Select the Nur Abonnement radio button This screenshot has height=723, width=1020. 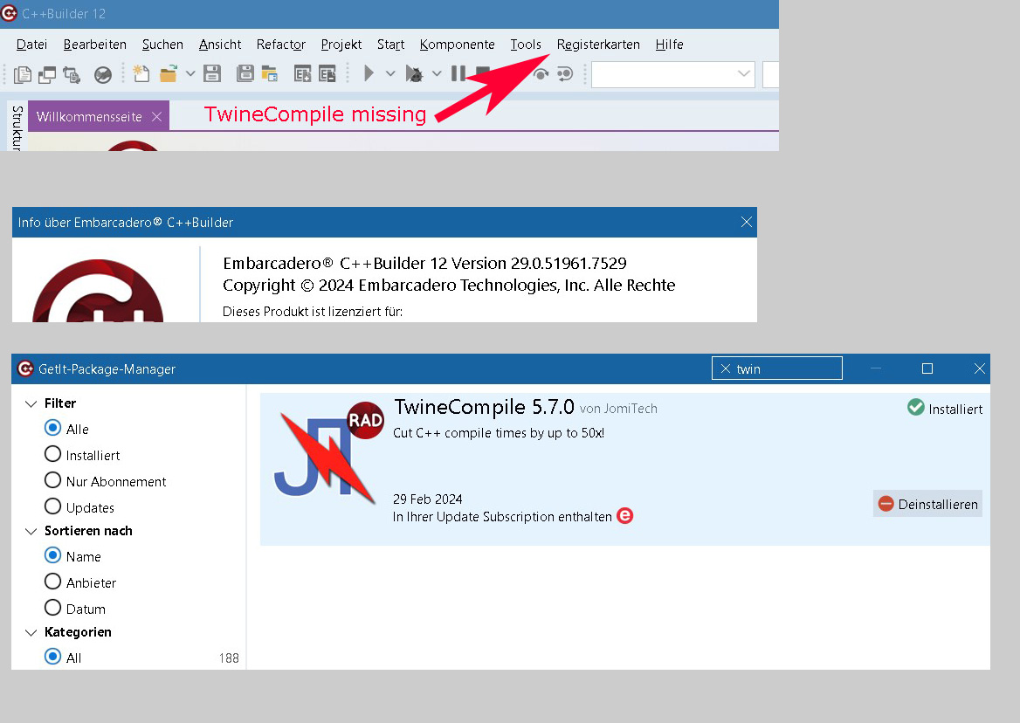pyautogui.click(x=52, y=481)
